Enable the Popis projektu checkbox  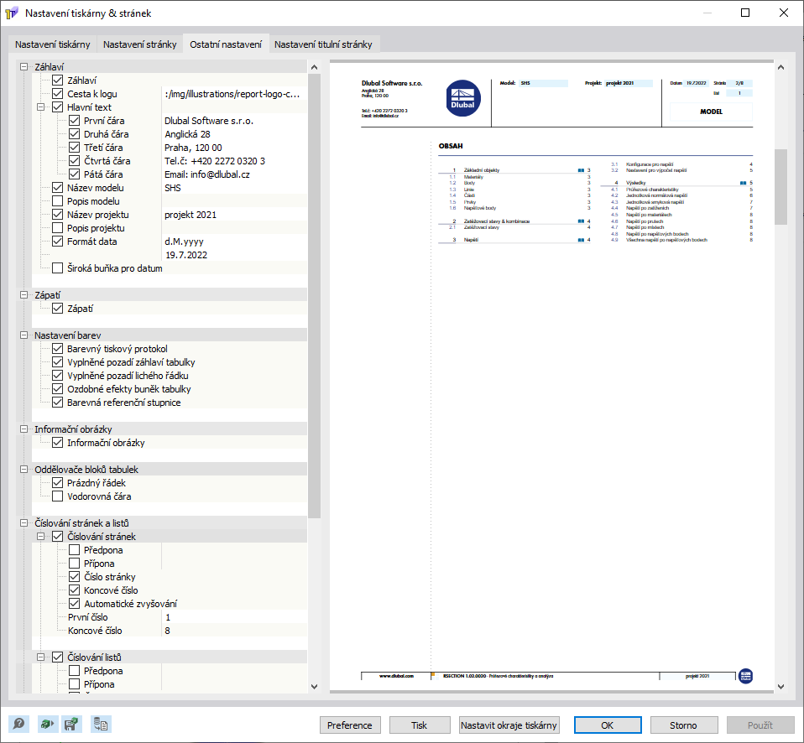(x=57, y=227)
